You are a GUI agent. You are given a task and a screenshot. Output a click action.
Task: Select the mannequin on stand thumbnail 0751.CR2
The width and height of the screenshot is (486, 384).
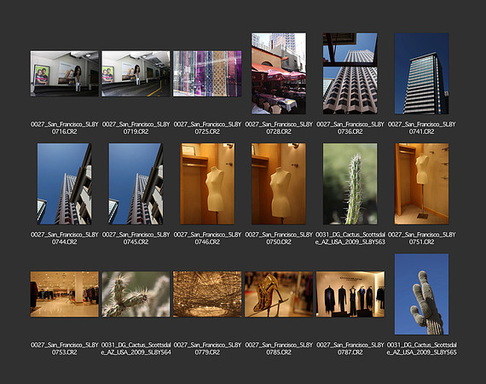point(421,183)
